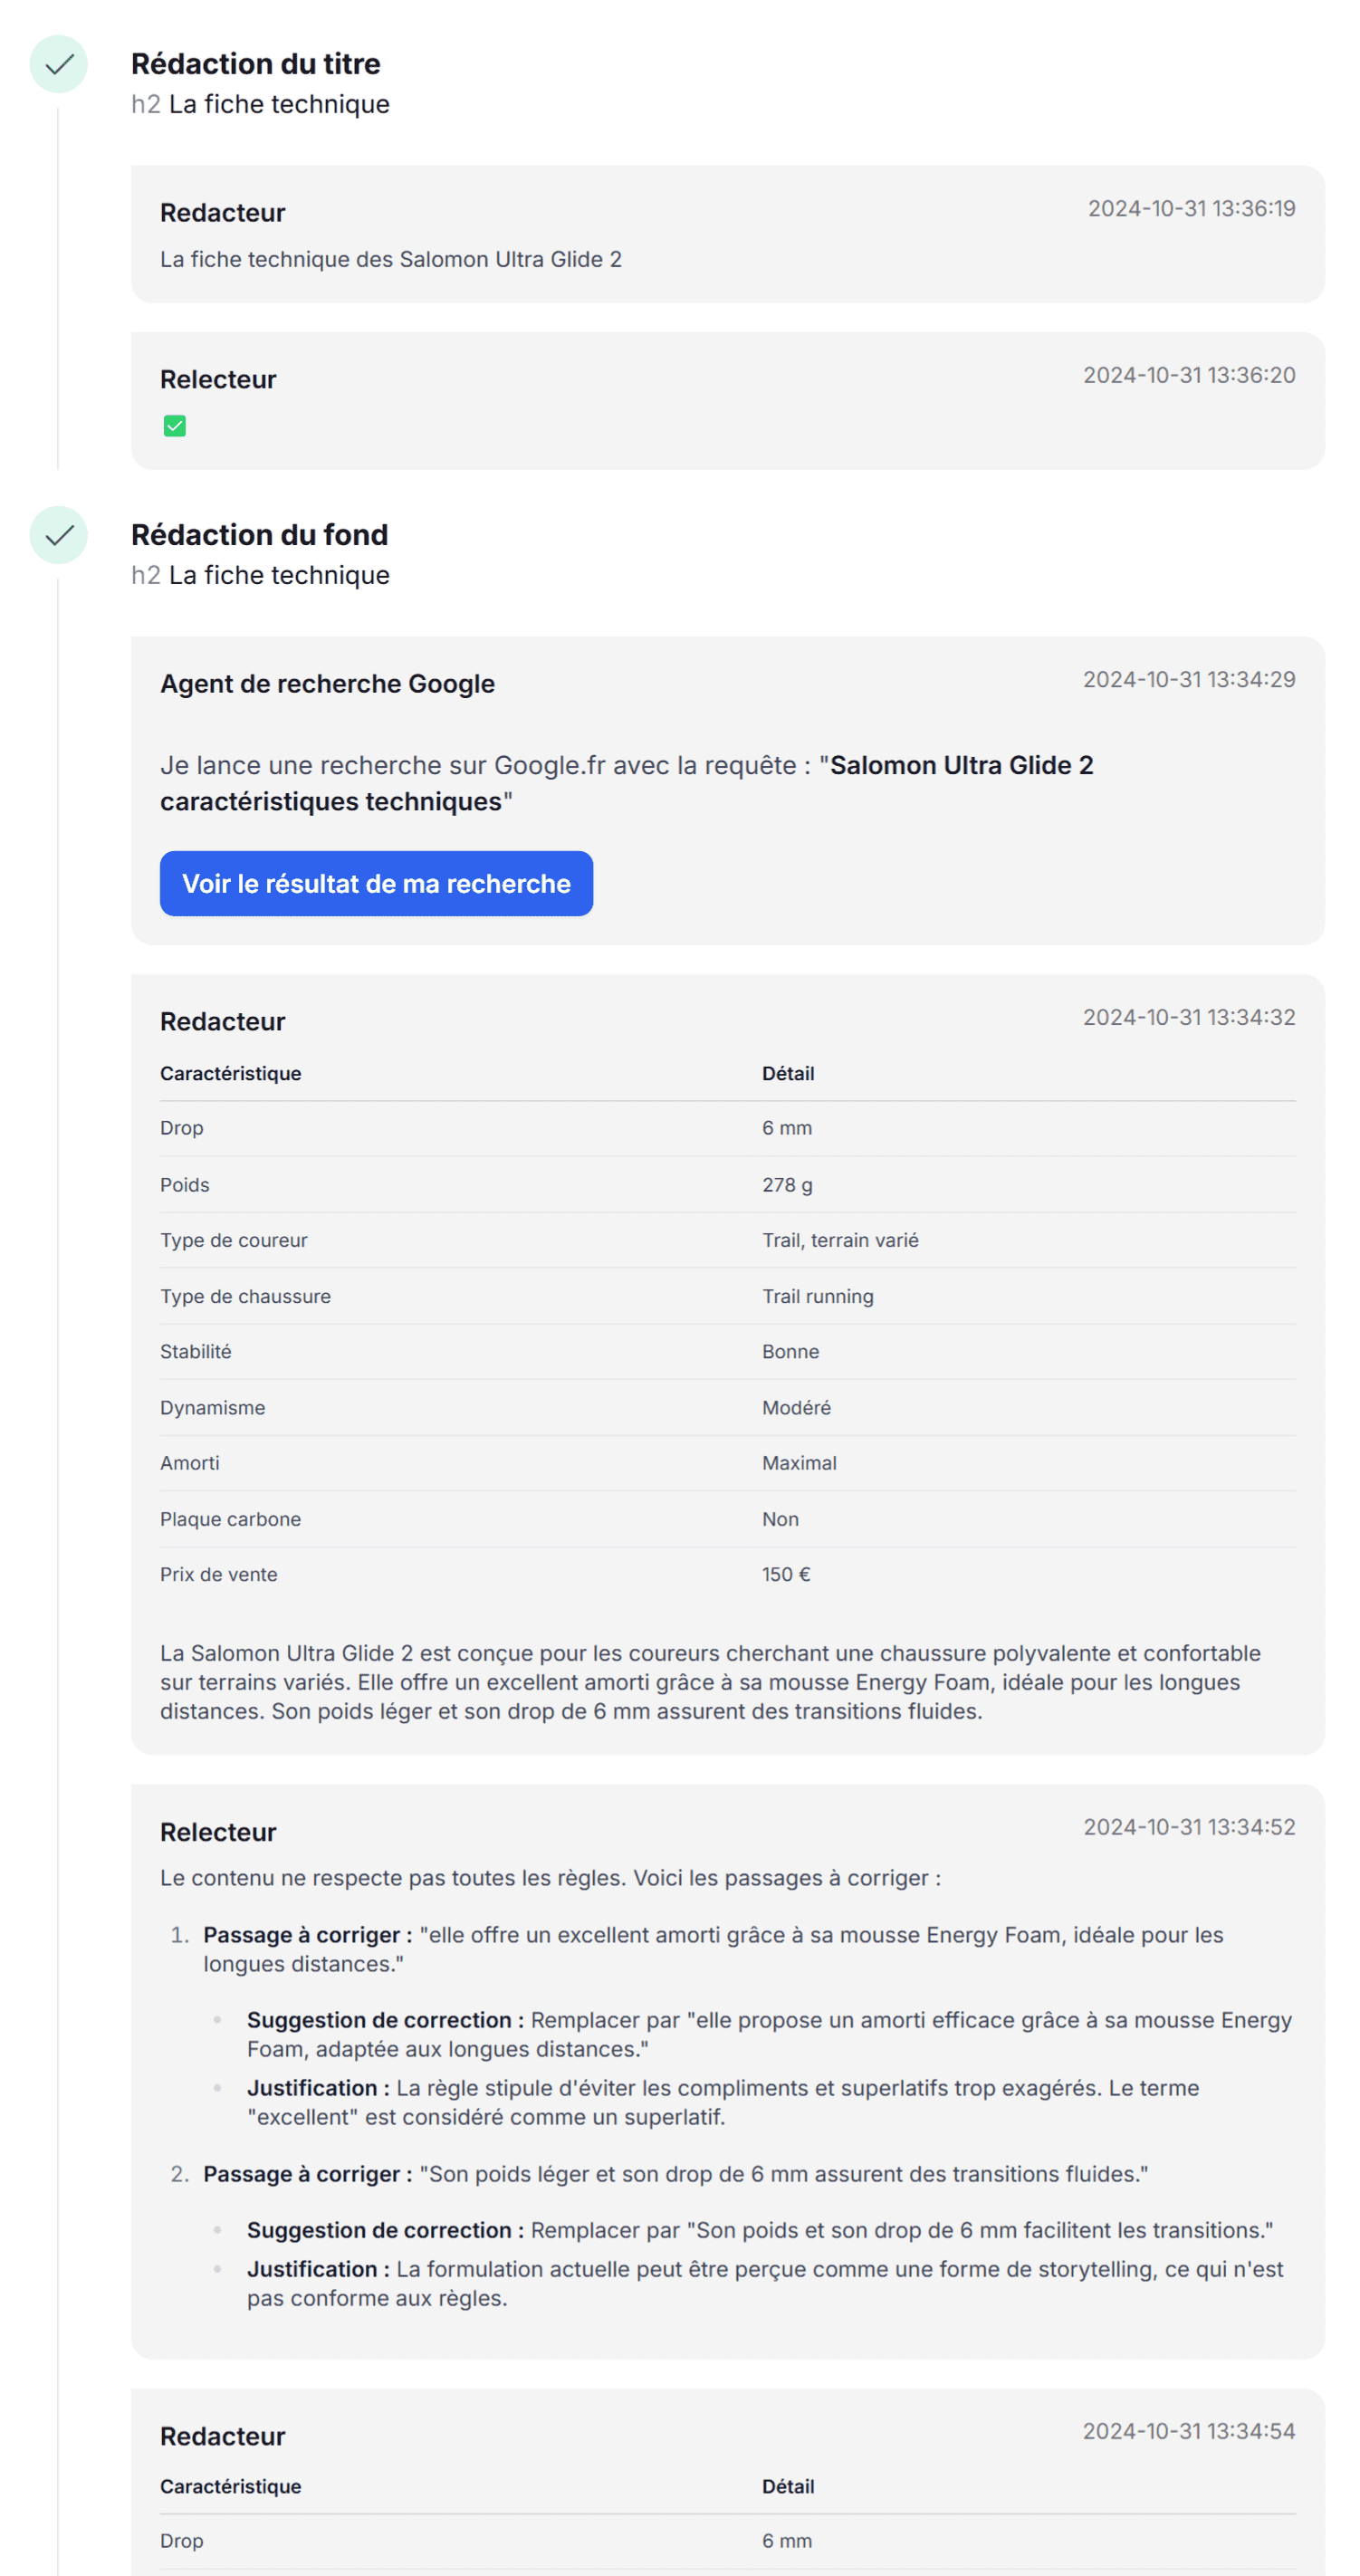
Task: Click the Relecteur timestamp 2024-10-31 13:34:52
Action: pyautogui.click(x=1189, y=1828)
